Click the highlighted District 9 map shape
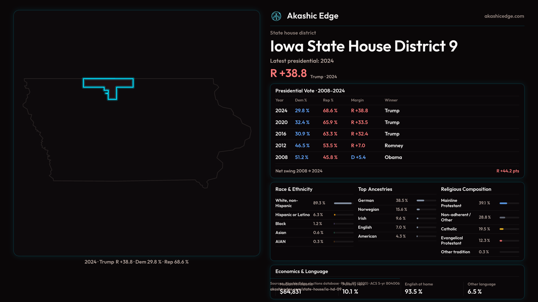Screen dimensions: 538x302 click(x=108, y=83)
